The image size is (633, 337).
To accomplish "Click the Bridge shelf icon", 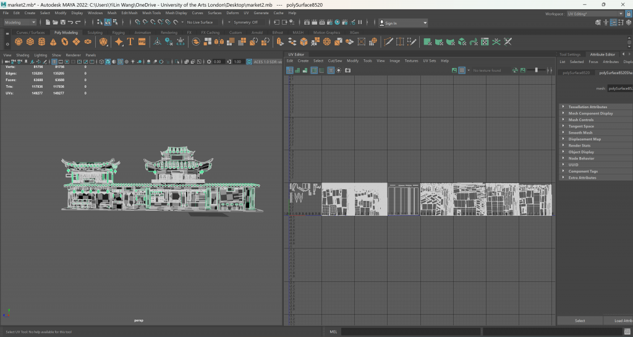I will 292,41.
